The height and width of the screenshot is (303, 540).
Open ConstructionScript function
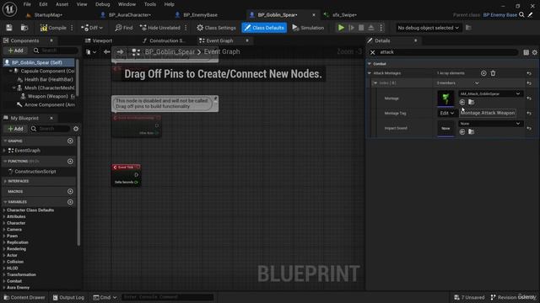tap(35, 172)
